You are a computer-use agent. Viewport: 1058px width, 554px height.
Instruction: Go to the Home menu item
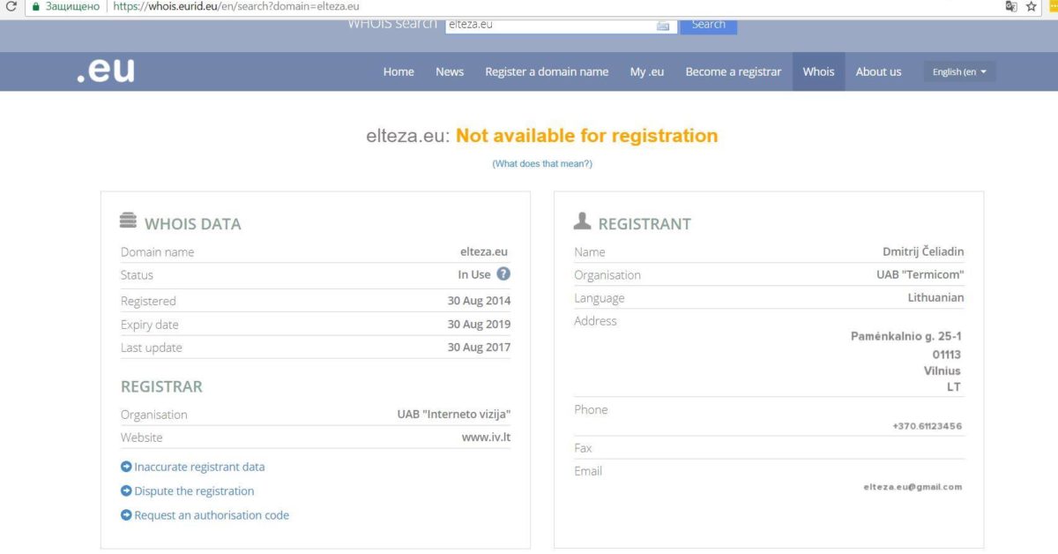tap(399, 71)
